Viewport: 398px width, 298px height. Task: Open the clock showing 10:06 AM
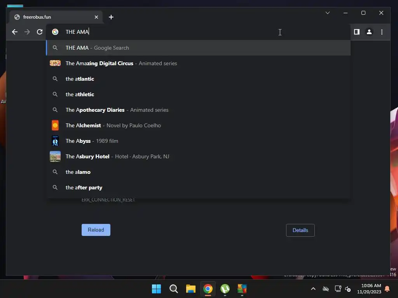tap(369, 289)
